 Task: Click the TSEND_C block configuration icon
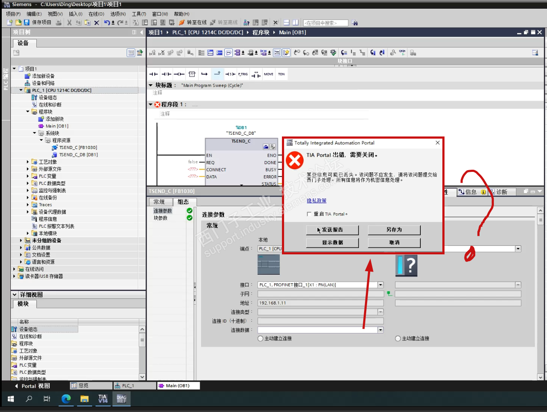click(266, 147)
